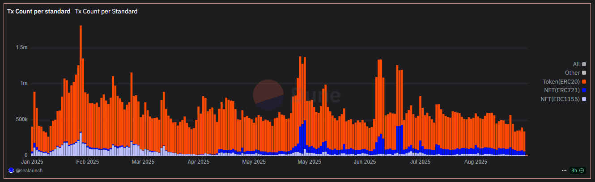The width and height of the screenshot is (595, 182).
Task: Click the Tx Count per Standard subtitle
Action: click(106, 12)
